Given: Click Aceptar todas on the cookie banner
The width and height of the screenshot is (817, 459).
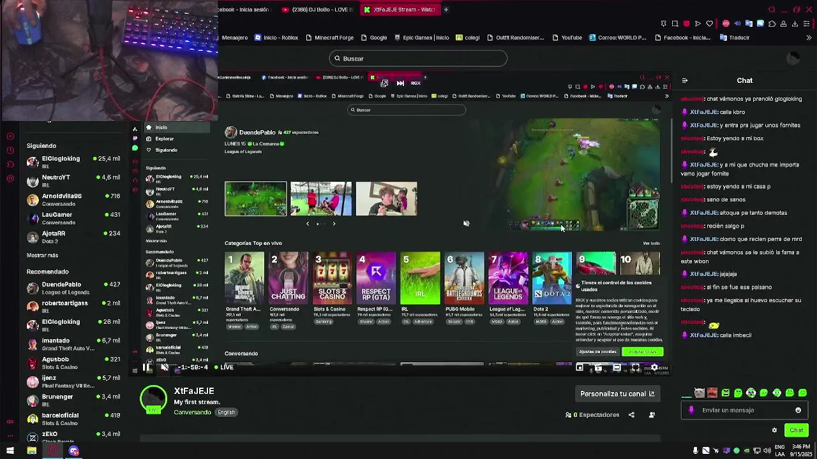Looking at the screenshot, I should (x=642, y=352).
